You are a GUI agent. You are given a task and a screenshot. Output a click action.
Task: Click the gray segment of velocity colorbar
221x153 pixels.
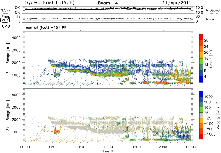click(201, 115)
